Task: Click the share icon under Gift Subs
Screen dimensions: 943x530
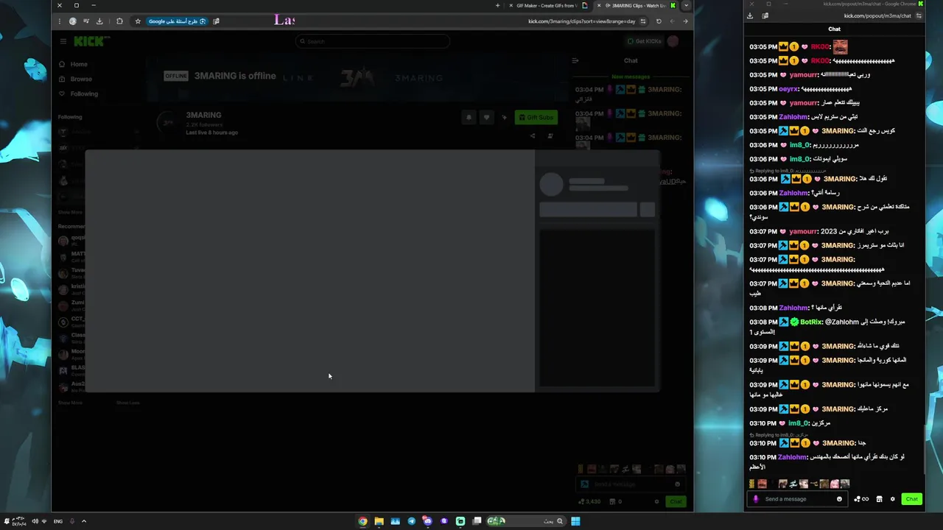Action: [x=533, y=135]
